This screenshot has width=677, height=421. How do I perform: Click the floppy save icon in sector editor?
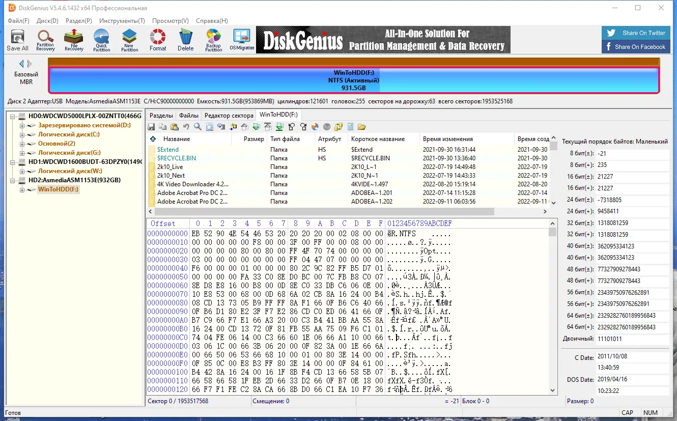pos(151,127)
